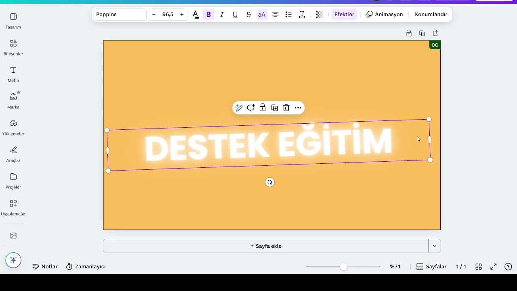517x291 pixels.
Task: Toggle bold formatting
Action: coord(208,15)
